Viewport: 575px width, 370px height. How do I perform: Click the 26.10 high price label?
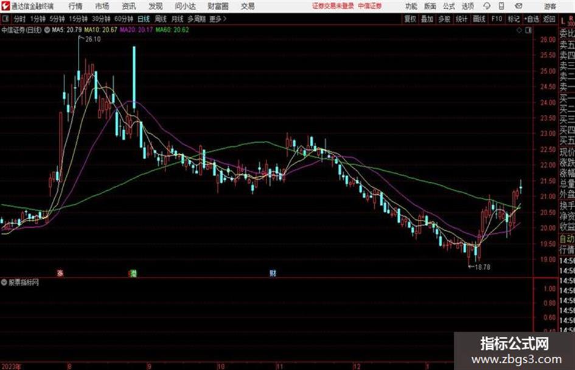pyautogui.click(x=92, y=39)
